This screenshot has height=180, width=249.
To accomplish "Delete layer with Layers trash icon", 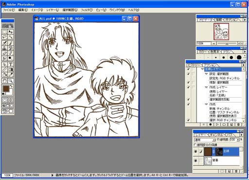I will click(236, 171).
